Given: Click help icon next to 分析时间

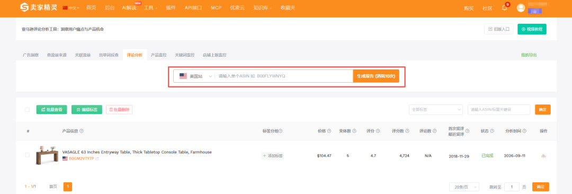Looking at the screenshot, I should point(525,131).
